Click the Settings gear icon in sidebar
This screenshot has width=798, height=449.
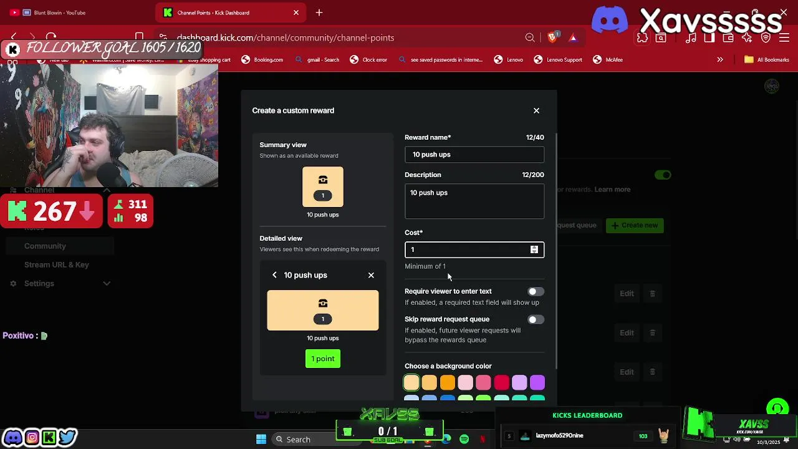click(13, 284)
